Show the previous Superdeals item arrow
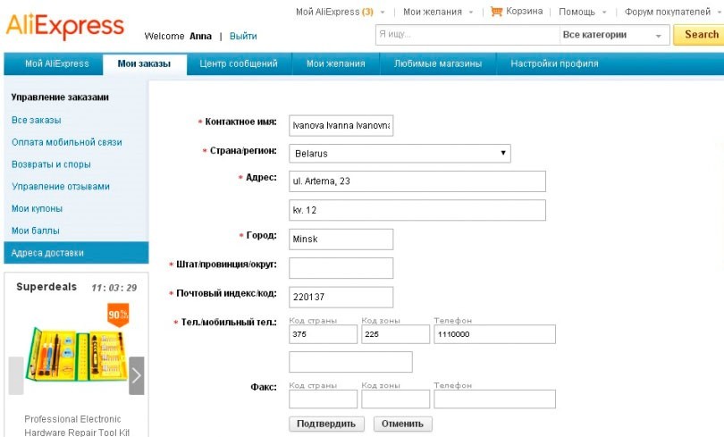Viewport: 724px width, 437px height. coord(16,375)
